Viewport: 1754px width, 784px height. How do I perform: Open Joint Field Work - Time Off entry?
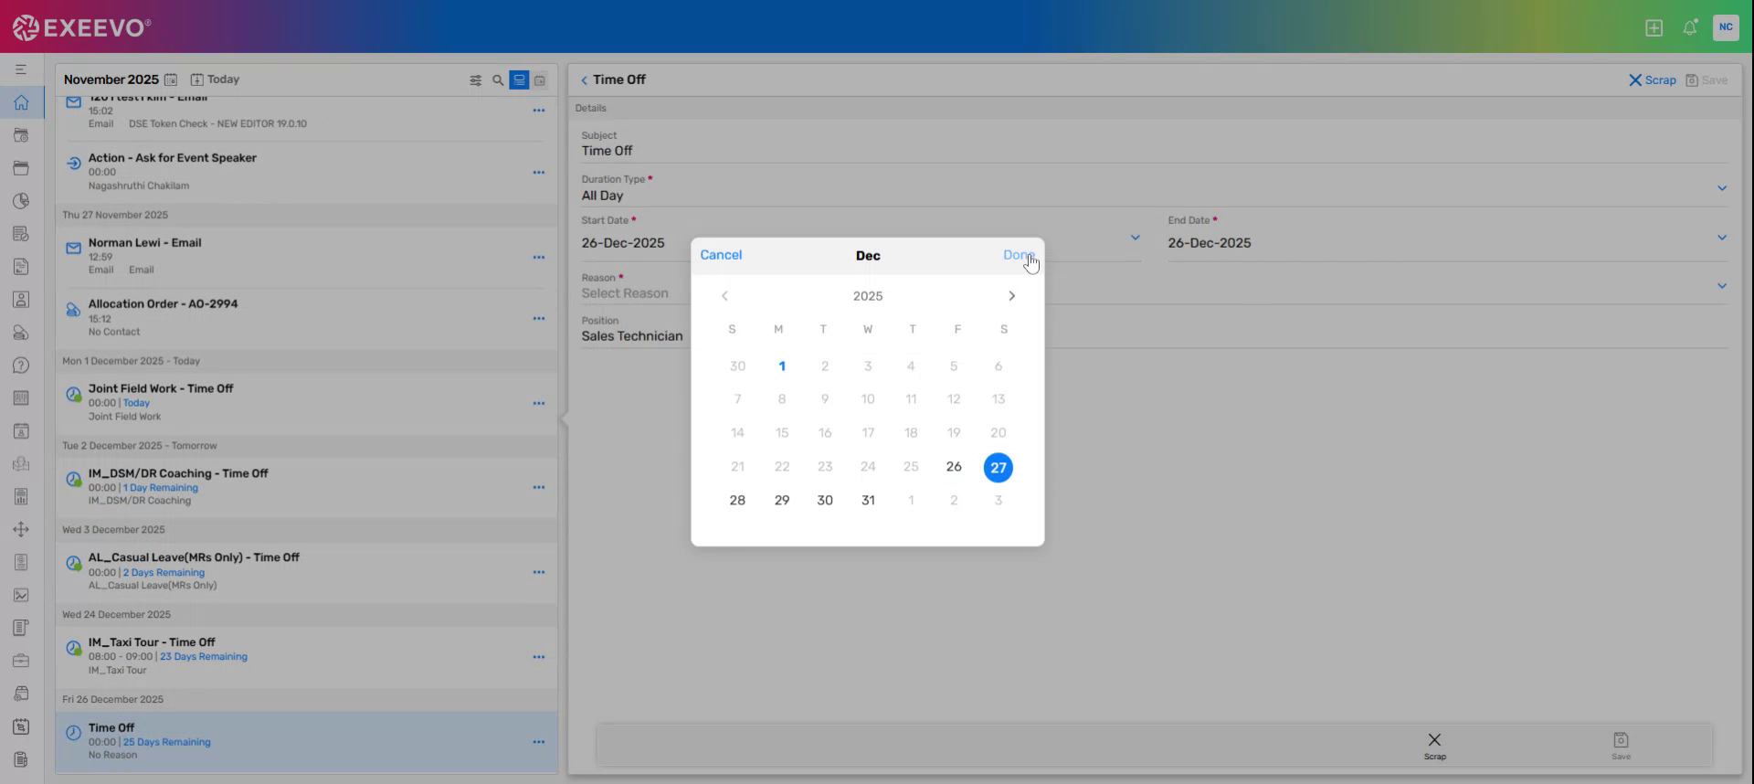point(306,403)
